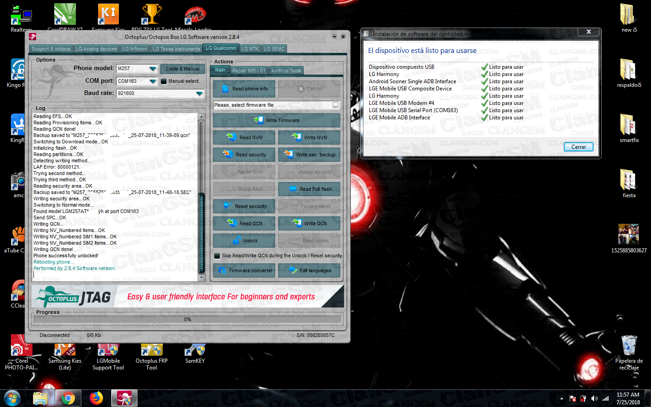This screenshot has height=407, width=651.
Task: Open the new i5 folder
Action: click(x=629, y=18)
